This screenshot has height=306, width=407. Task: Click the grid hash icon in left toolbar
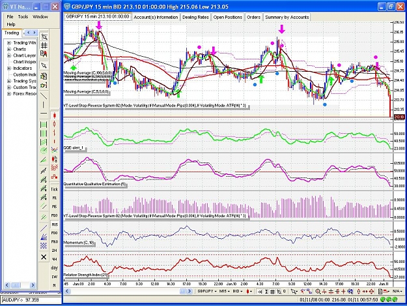point(44,46)
